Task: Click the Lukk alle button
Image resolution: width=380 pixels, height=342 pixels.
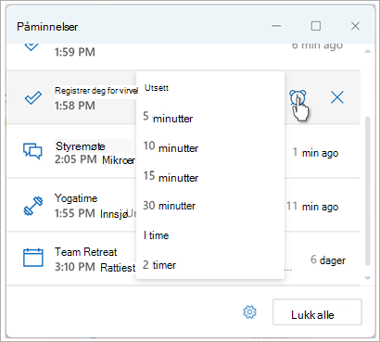Action: [317, 312]
